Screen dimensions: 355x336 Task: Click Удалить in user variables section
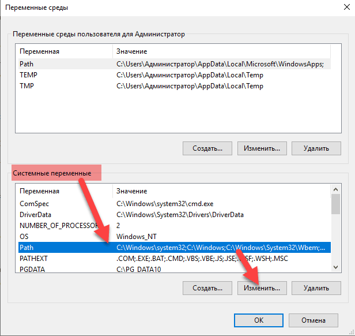[317, 148]
